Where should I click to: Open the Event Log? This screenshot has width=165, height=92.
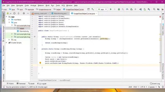coord(155,84)
